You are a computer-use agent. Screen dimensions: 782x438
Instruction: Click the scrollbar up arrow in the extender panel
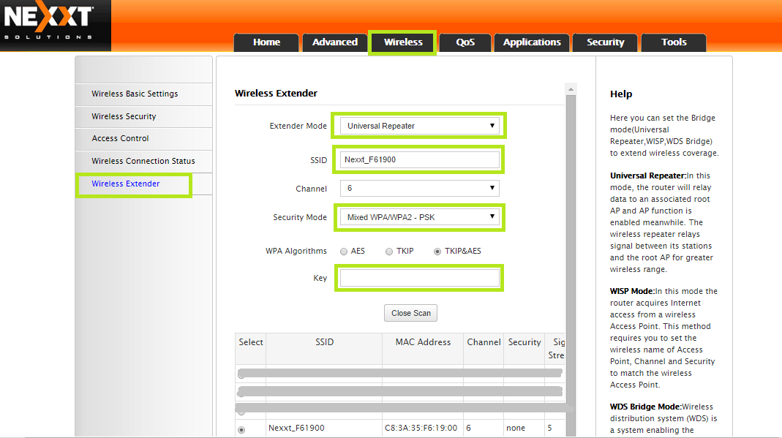point(571,89)
